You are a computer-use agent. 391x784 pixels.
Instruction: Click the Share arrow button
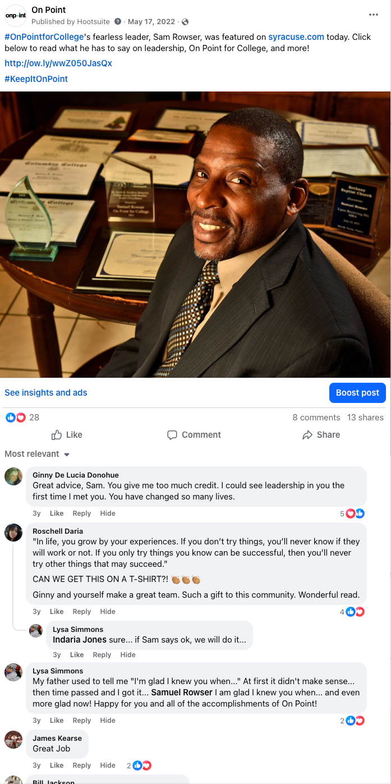(321, 435)
